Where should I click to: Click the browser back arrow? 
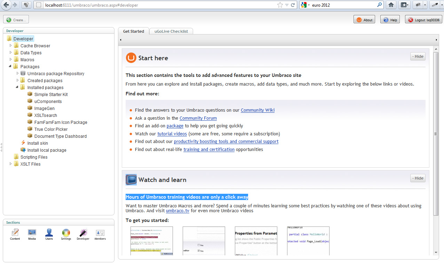coord(6,5)
